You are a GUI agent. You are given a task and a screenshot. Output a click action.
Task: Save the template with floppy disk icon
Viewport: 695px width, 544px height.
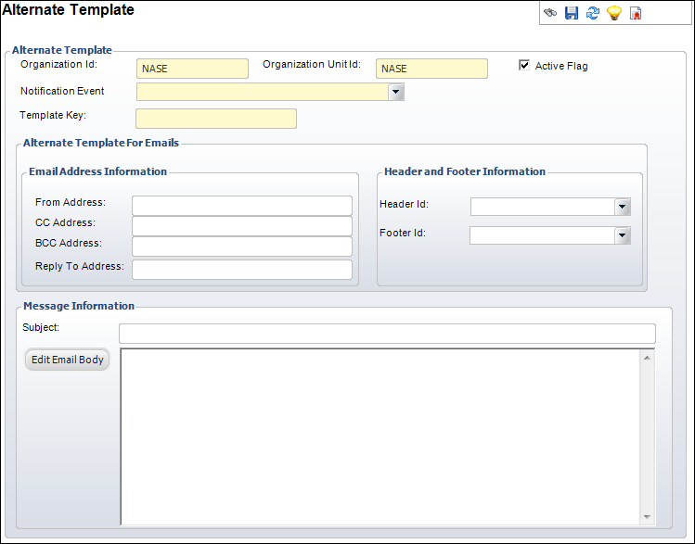pos(572,13)
